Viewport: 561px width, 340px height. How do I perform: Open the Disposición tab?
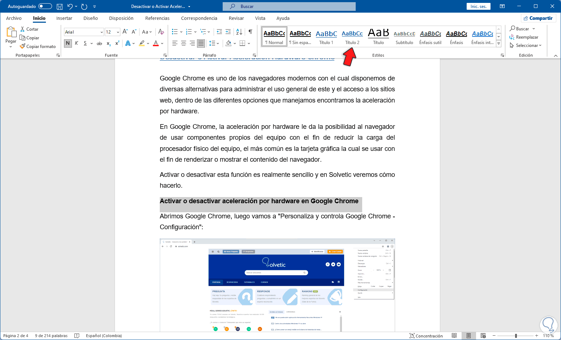(x=121, y=18)
